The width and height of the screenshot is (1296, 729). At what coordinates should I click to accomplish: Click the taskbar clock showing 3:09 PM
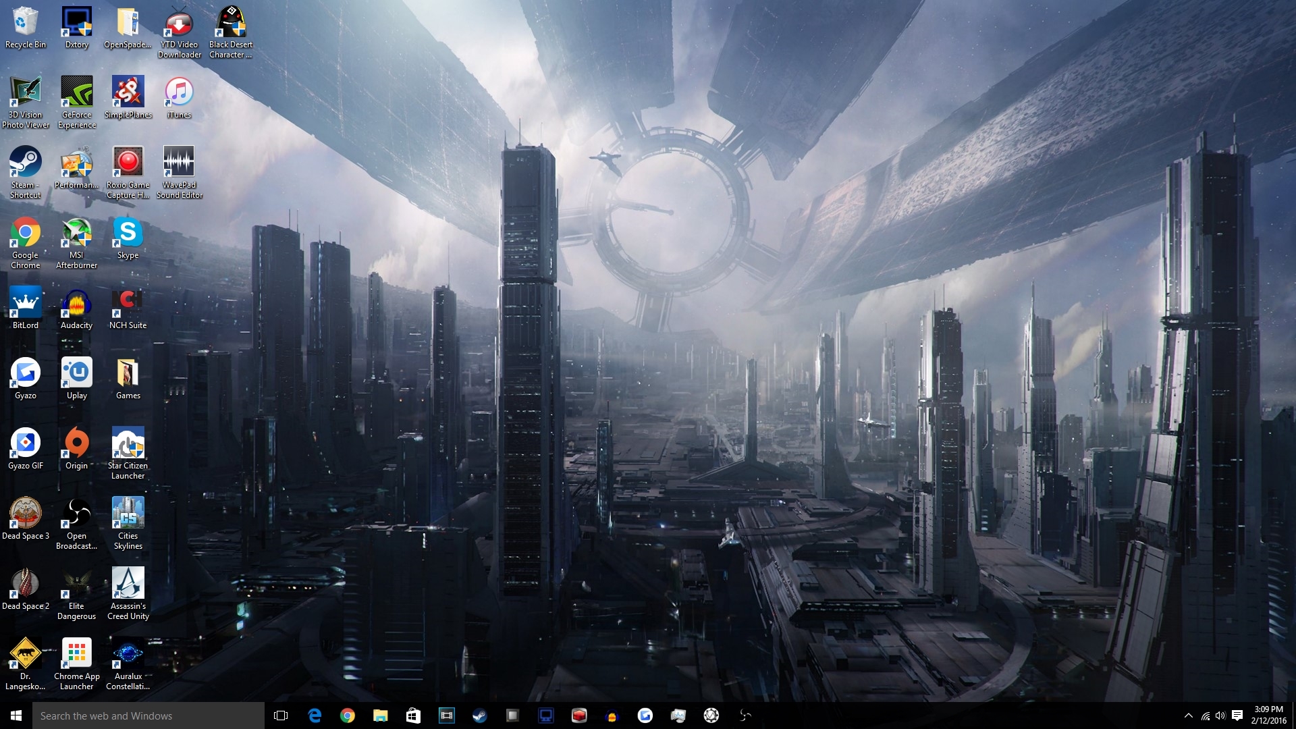pyautogui.click(x=1268, y=715)
